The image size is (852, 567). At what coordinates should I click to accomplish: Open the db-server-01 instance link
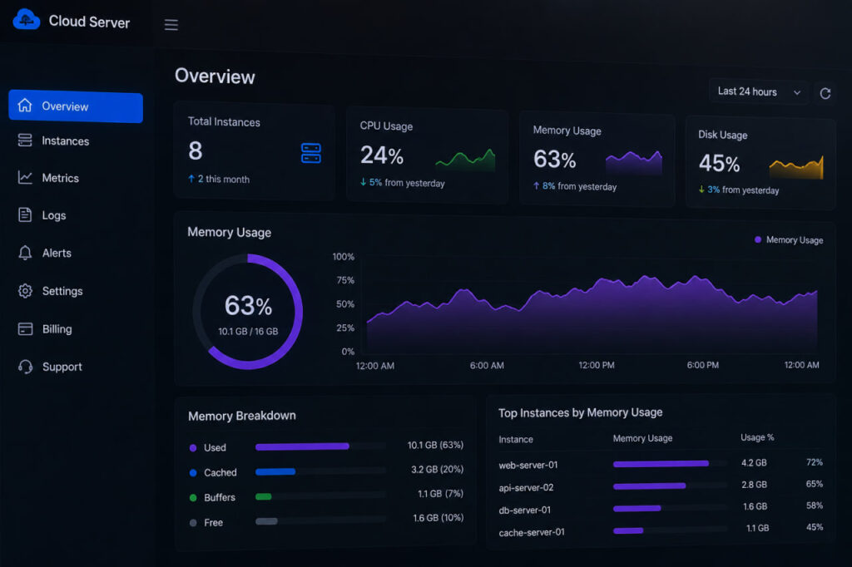(x=525, y=510)
